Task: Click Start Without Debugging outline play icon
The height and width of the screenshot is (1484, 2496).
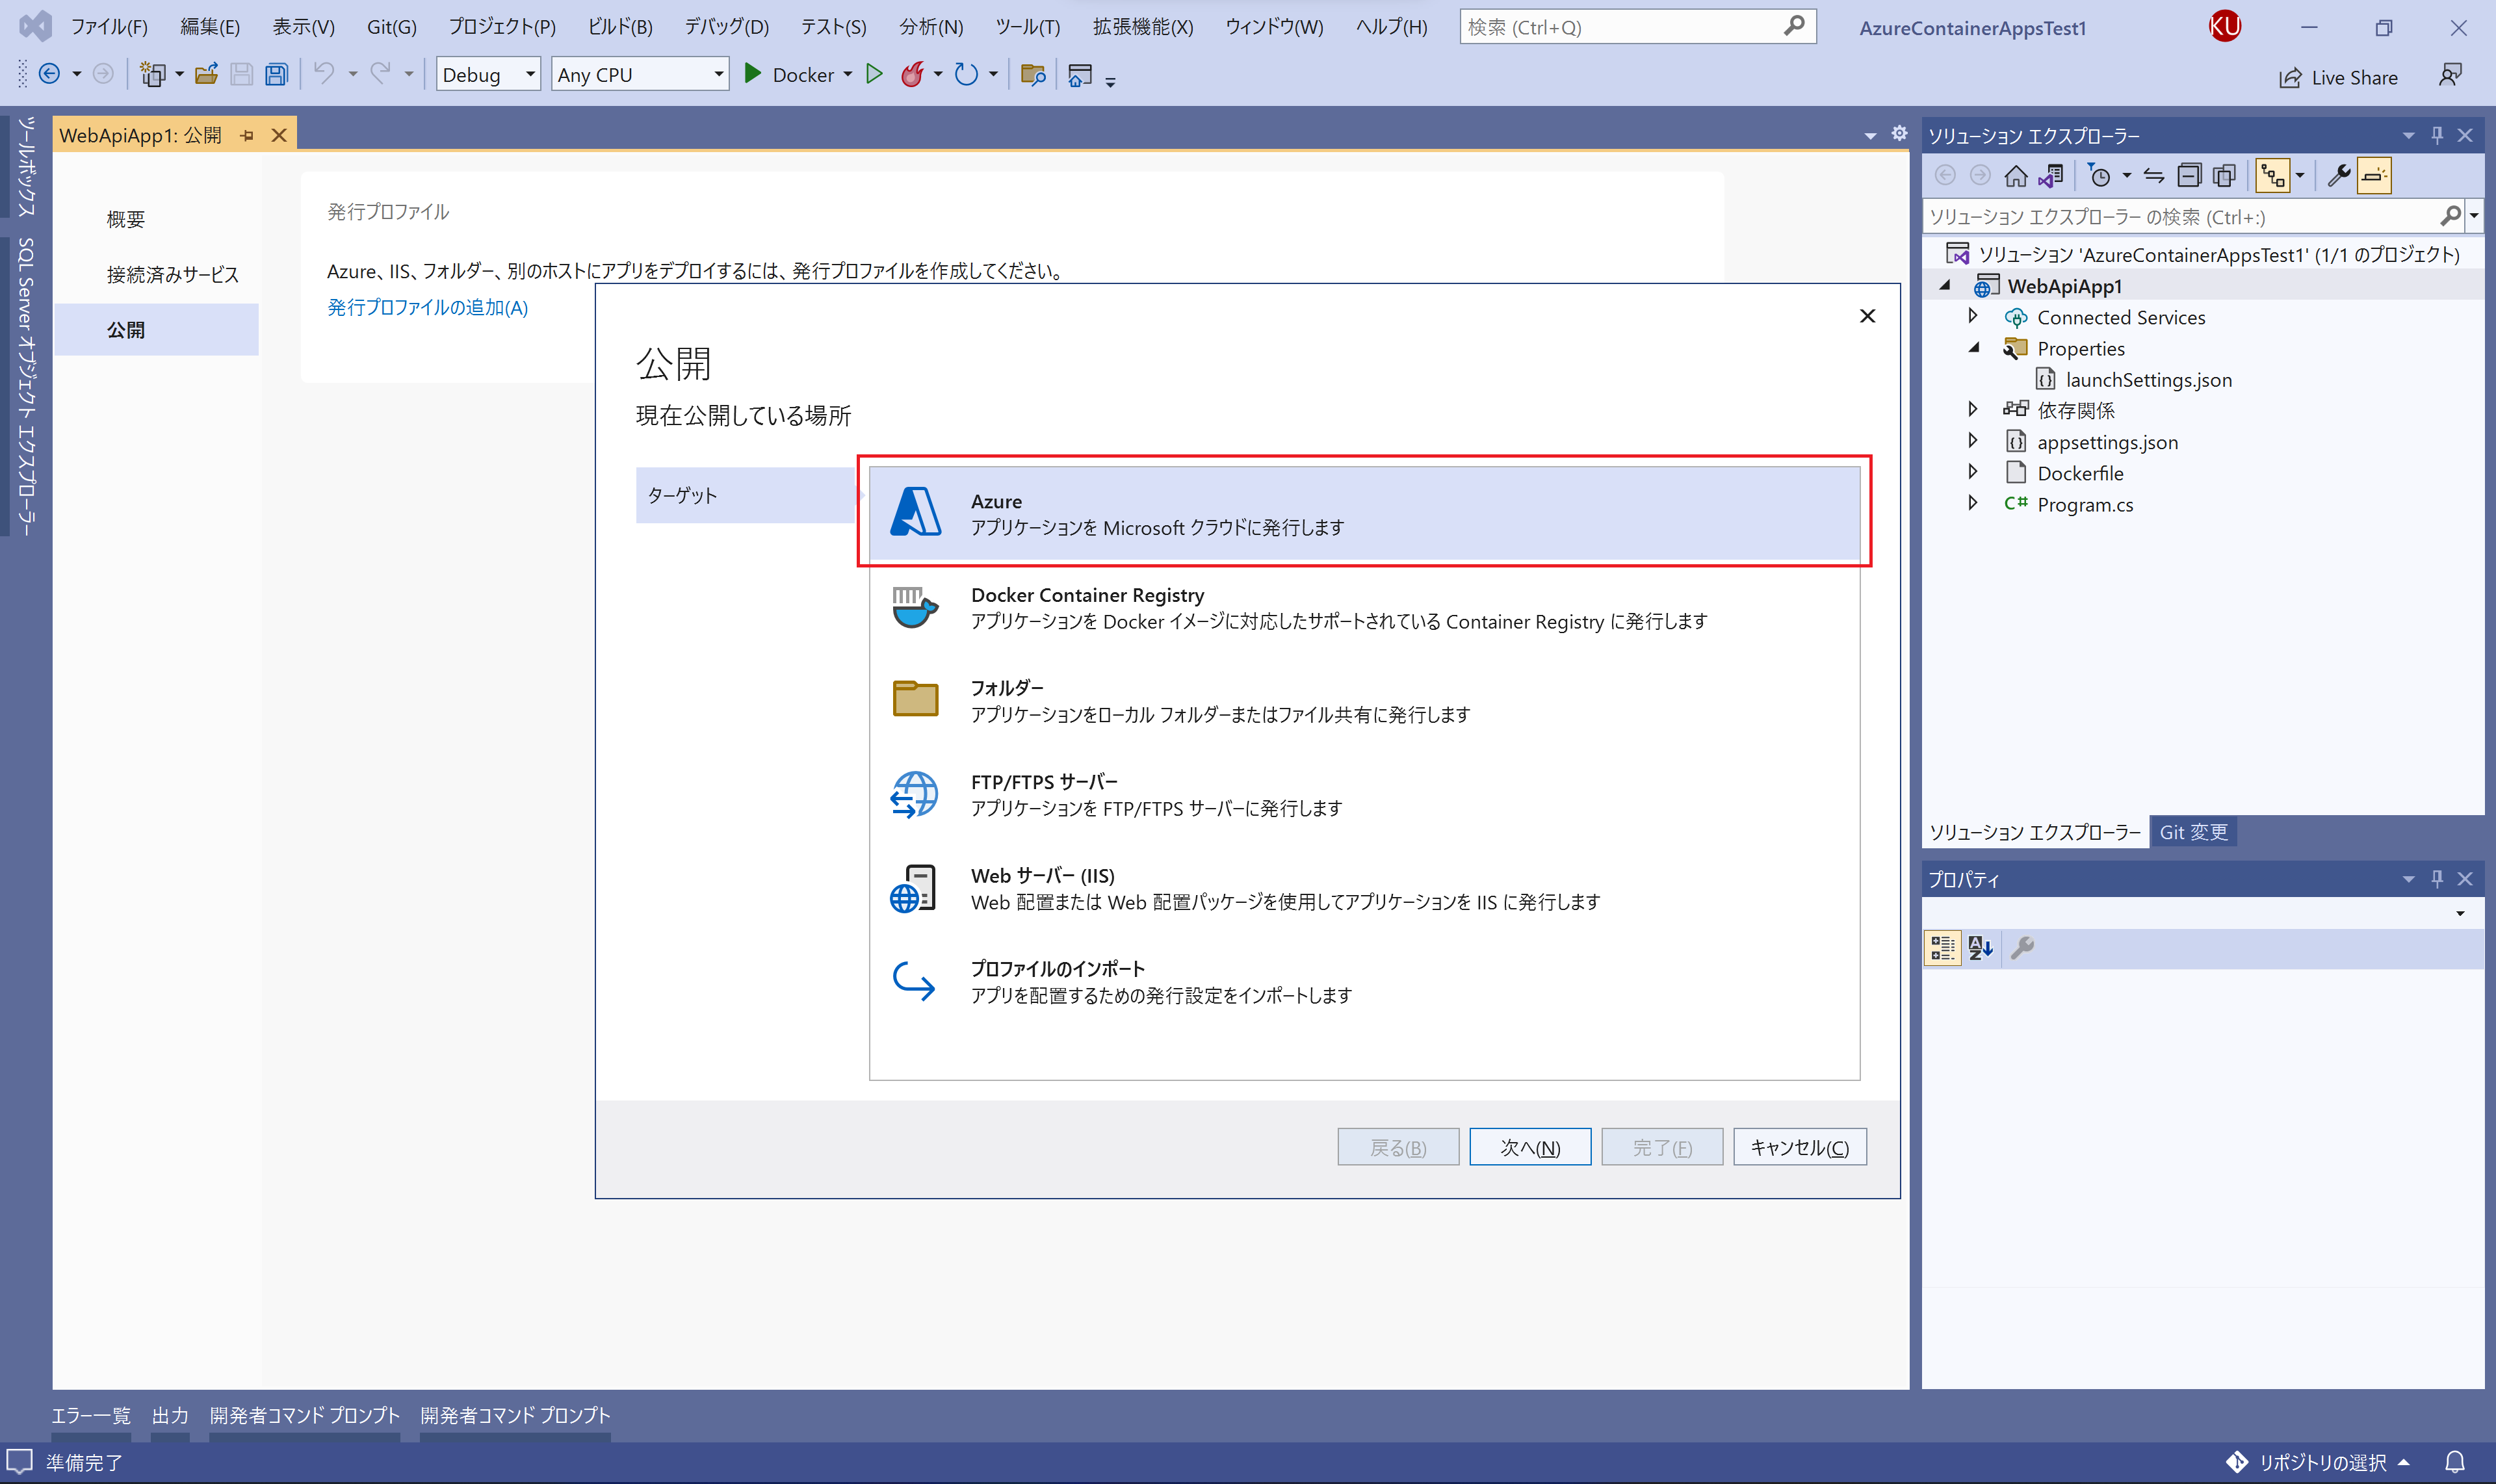Action: [x=874, y=74]
